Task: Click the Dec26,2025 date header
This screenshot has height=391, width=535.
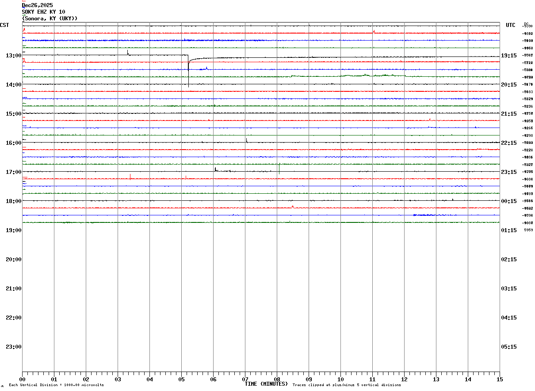Action: pyautogui.click(x=37, y=5)
